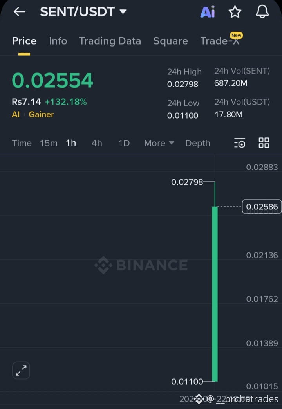Image resolution: width=282 pixels, height=409 pixels.
Task: Select the 4h chart interval
Action: [x=97, y=143]
